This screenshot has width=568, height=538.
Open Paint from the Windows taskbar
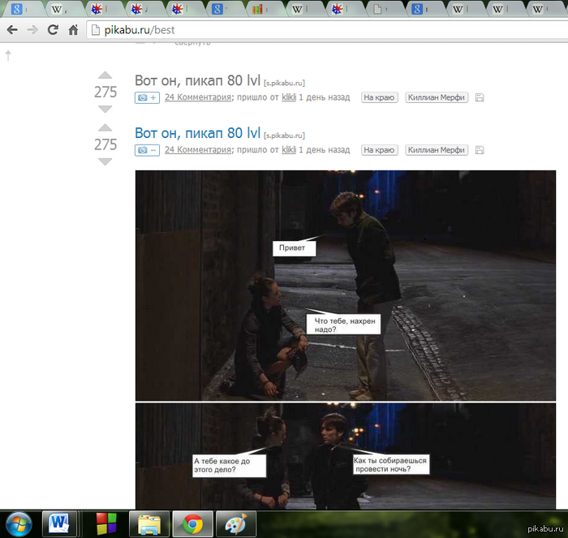click(236, 523)
